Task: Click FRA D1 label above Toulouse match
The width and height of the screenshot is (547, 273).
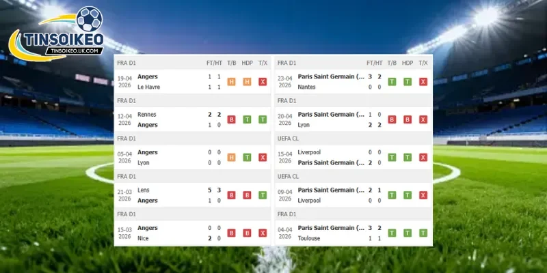Action: [x=286, y=214]
